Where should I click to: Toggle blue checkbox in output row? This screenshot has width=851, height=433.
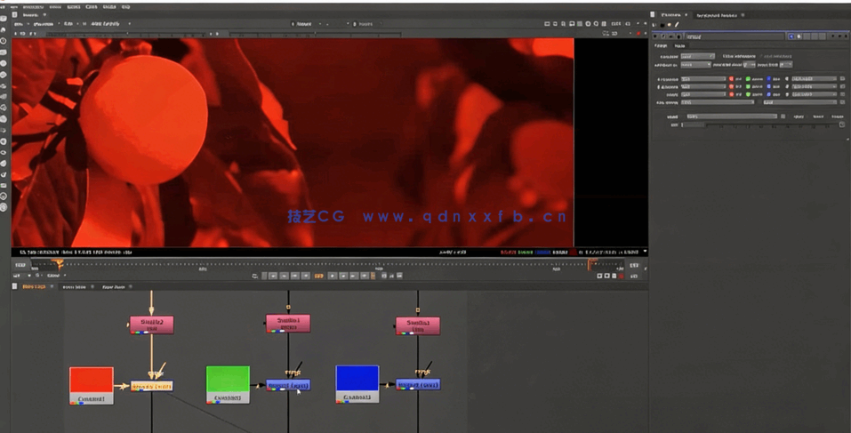[x=768, y=94]
